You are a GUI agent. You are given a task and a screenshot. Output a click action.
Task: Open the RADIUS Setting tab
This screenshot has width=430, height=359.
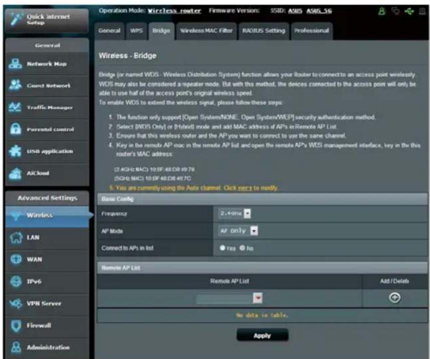click(263, 31)
